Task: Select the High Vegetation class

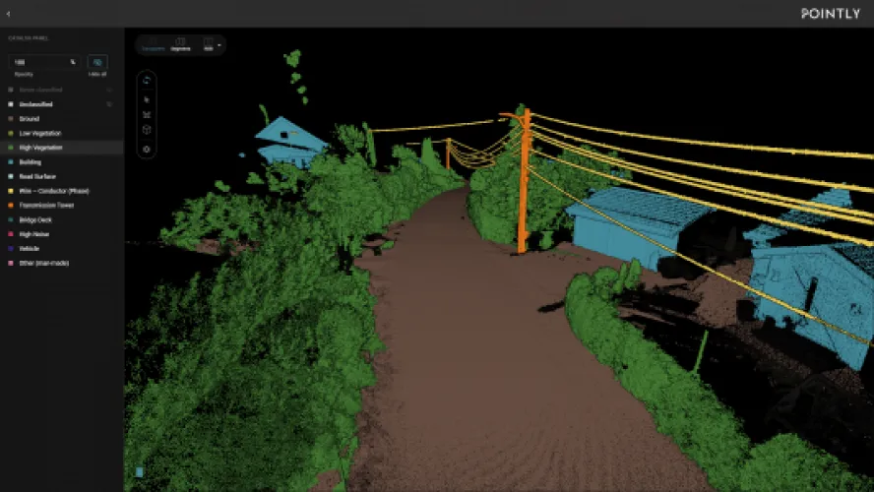Action: click(x=41, y=148)
